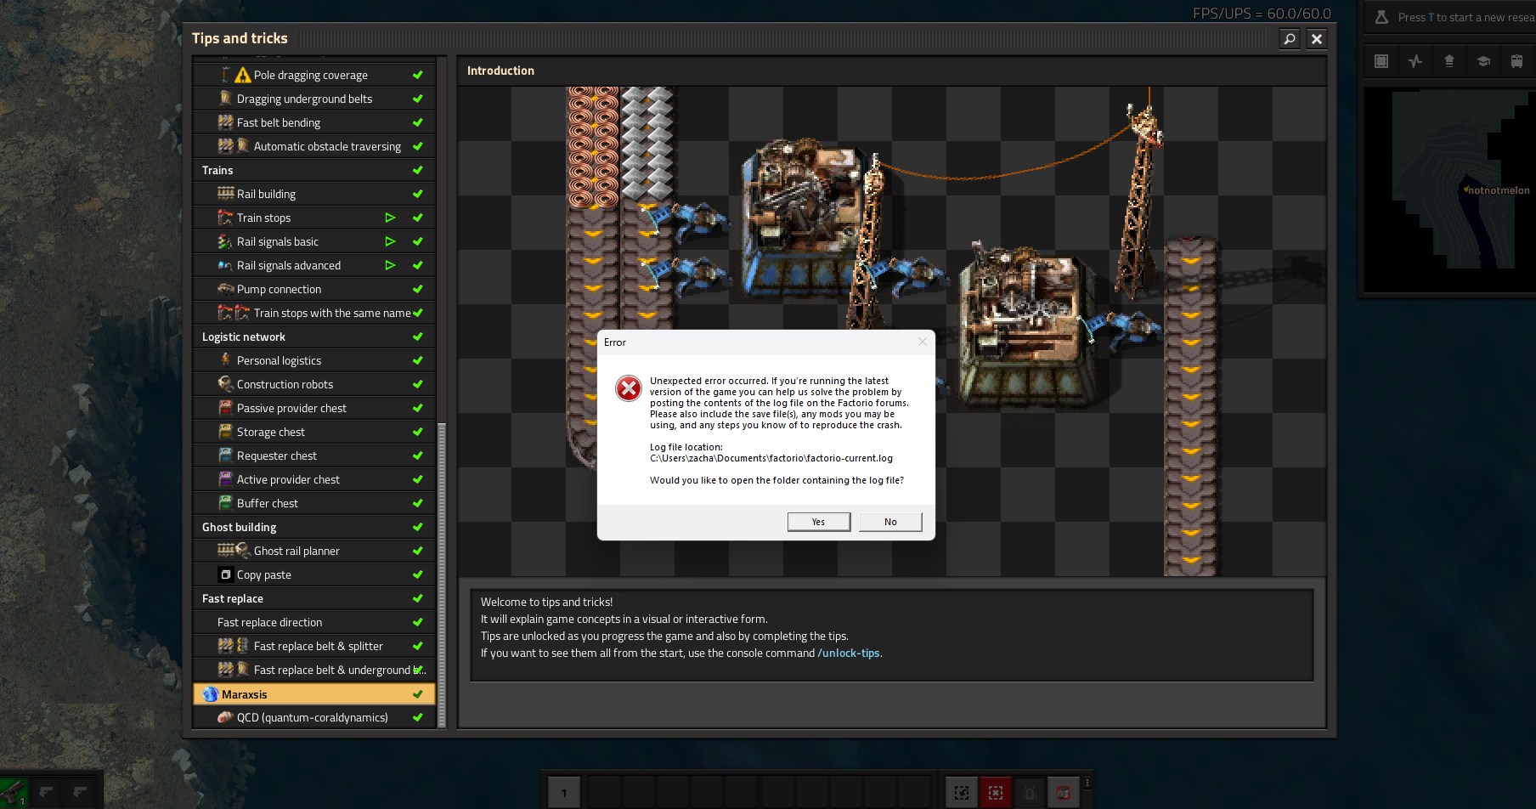The width and height of the screenshot is (1536, 809).
Task: Click Yes in the Error dialog
Action: point(818,522)
